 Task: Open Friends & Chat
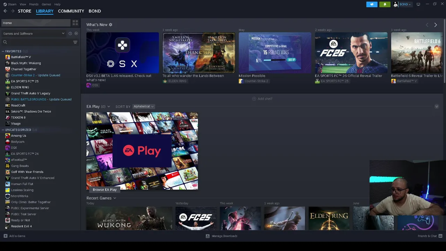(427, 236)
